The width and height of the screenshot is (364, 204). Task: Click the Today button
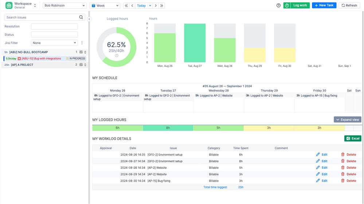click(x=141, y=5)
